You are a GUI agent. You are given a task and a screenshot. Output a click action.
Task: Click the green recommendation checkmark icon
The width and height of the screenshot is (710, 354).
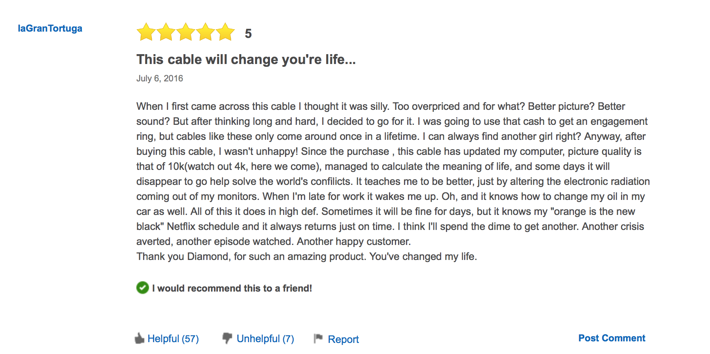pyautogui.click(x=142, y=288)
